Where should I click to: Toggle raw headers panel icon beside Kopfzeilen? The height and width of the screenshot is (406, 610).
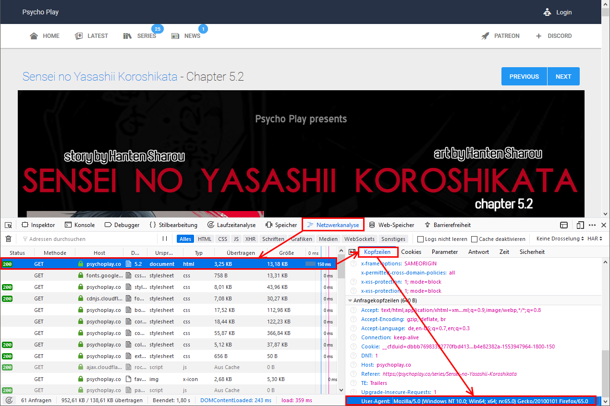tap(352, 252)
